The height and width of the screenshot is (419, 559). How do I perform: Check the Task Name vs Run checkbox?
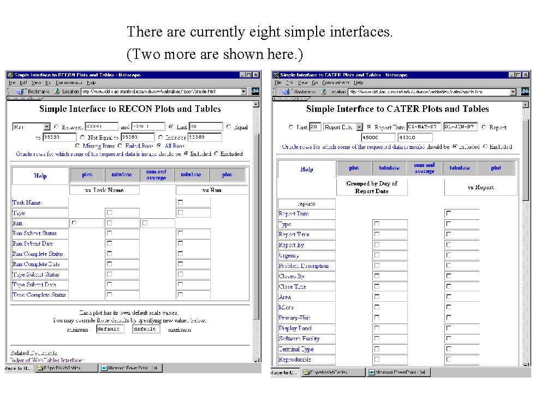[180, 202]
